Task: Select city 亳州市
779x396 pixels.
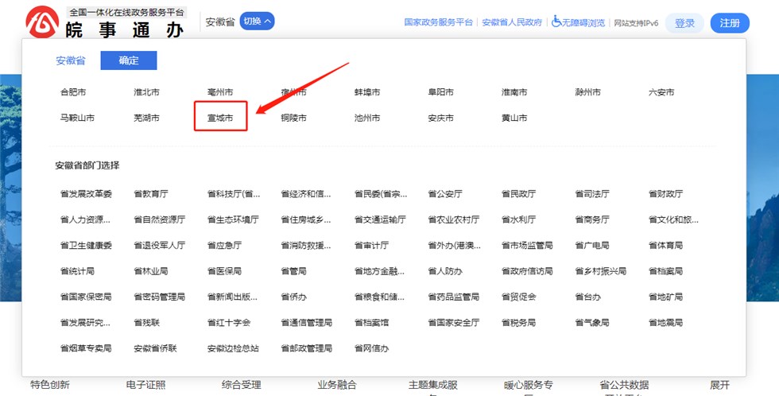Action: [220, 92]
